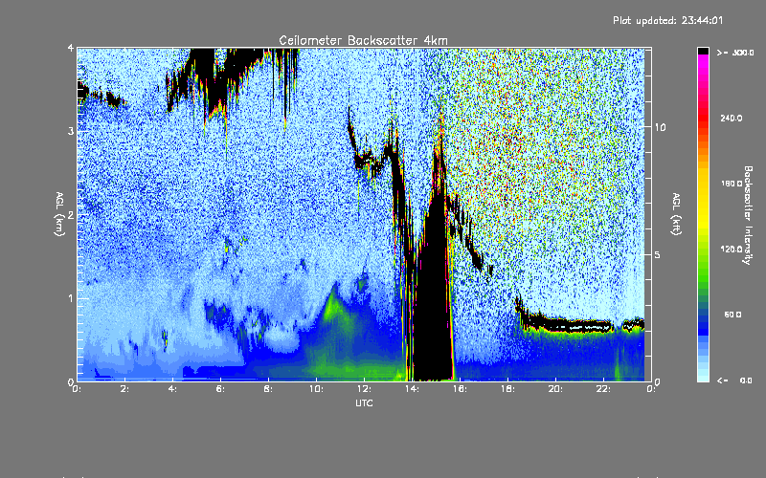766x478 pixels.
Task: Click the colorbar '60.0' tick label
Action: click(x=732, y=315)
